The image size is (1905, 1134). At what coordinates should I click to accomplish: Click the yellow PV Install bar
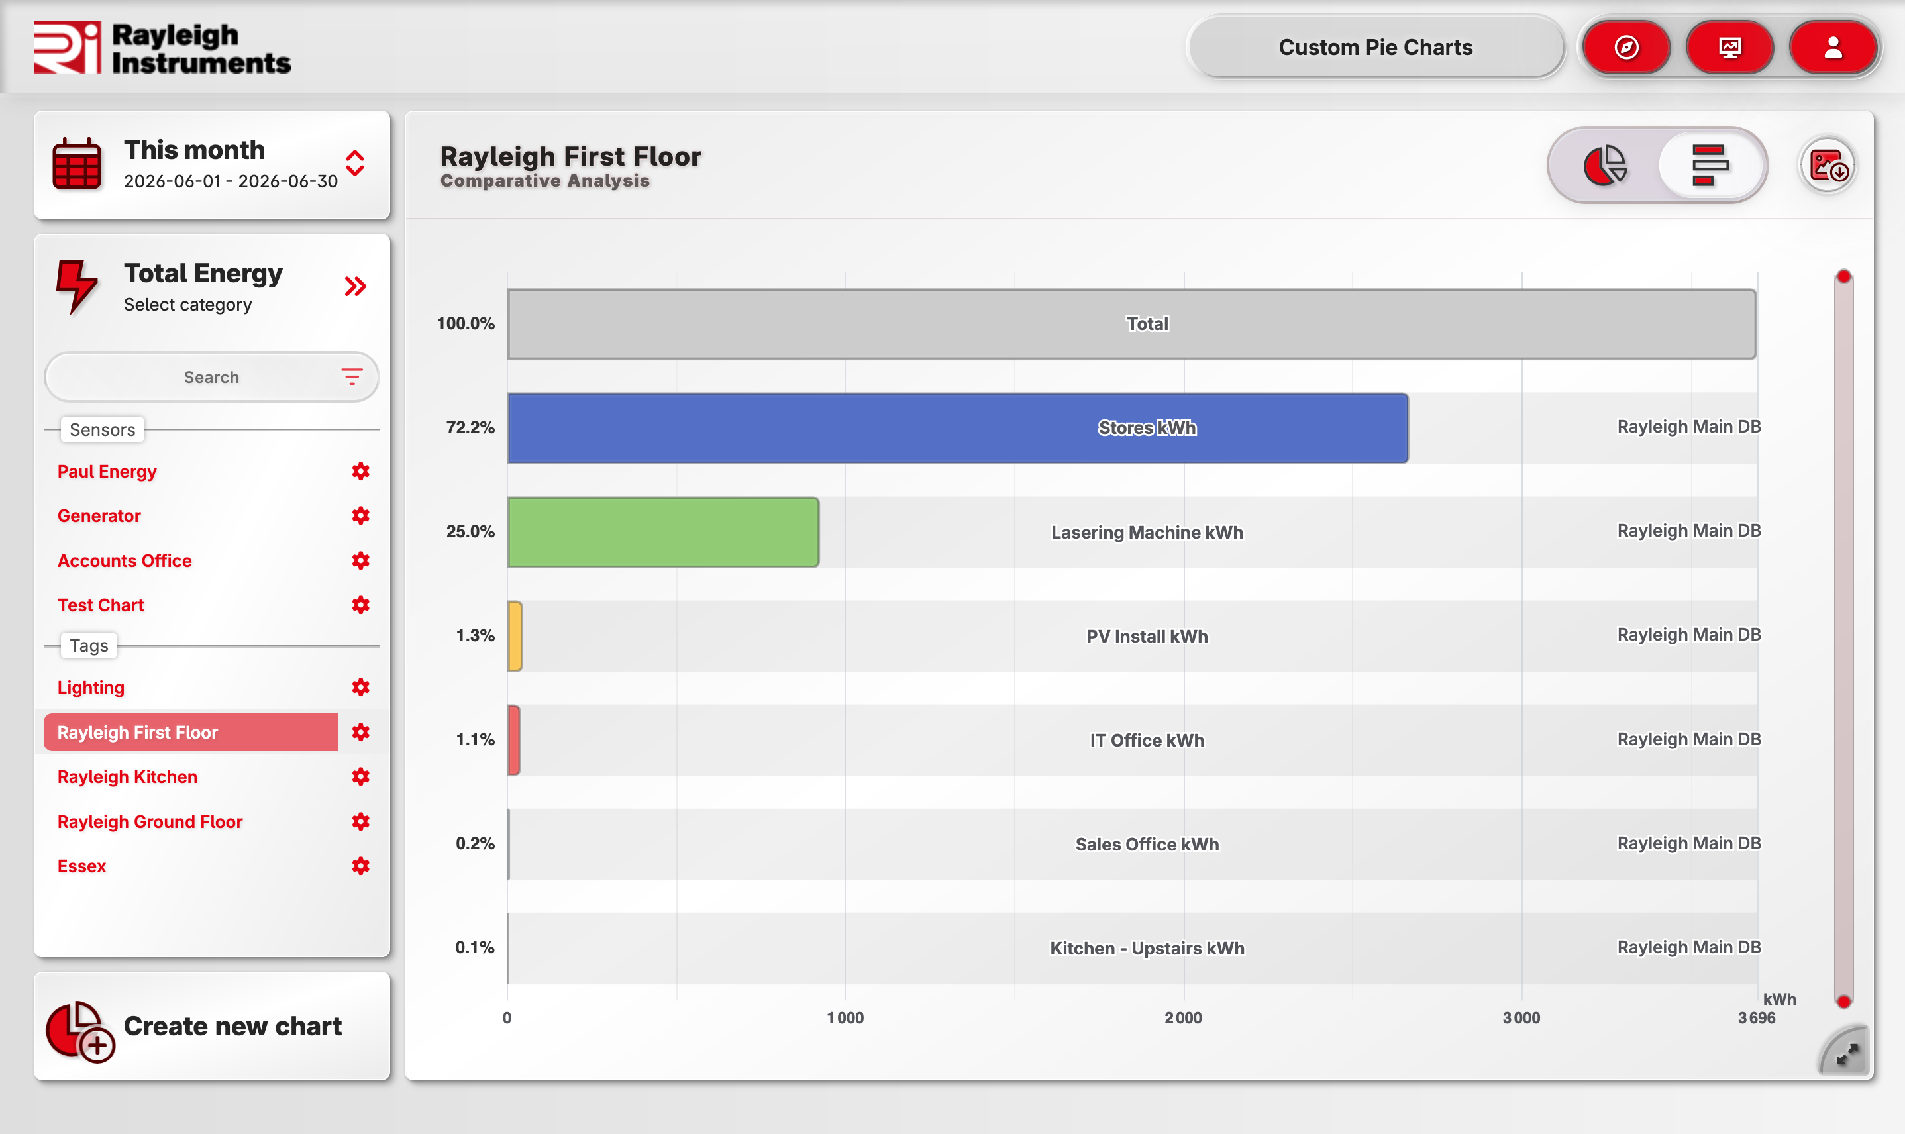pyautogui.click(x=515, y=636)
